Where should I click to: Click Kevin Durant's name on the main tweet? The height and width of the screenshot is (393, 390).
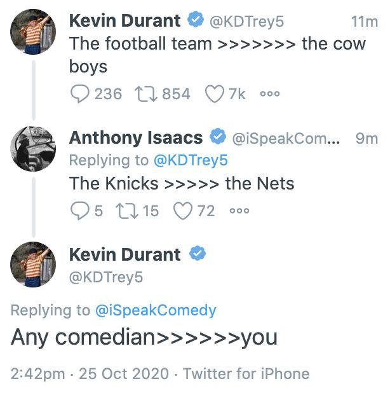[124, 254]
